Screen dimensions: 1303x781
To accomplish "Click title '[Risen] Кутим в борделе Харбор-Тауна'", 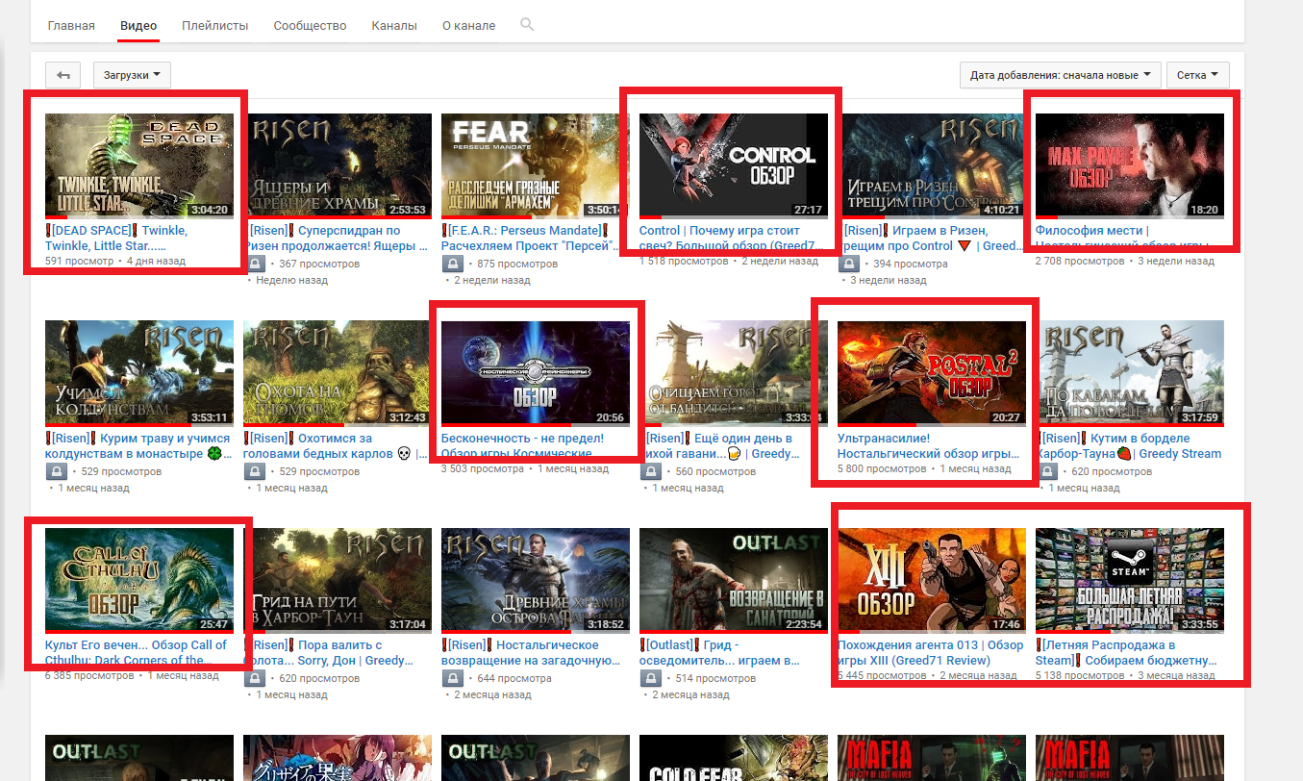I will 1129,445.
